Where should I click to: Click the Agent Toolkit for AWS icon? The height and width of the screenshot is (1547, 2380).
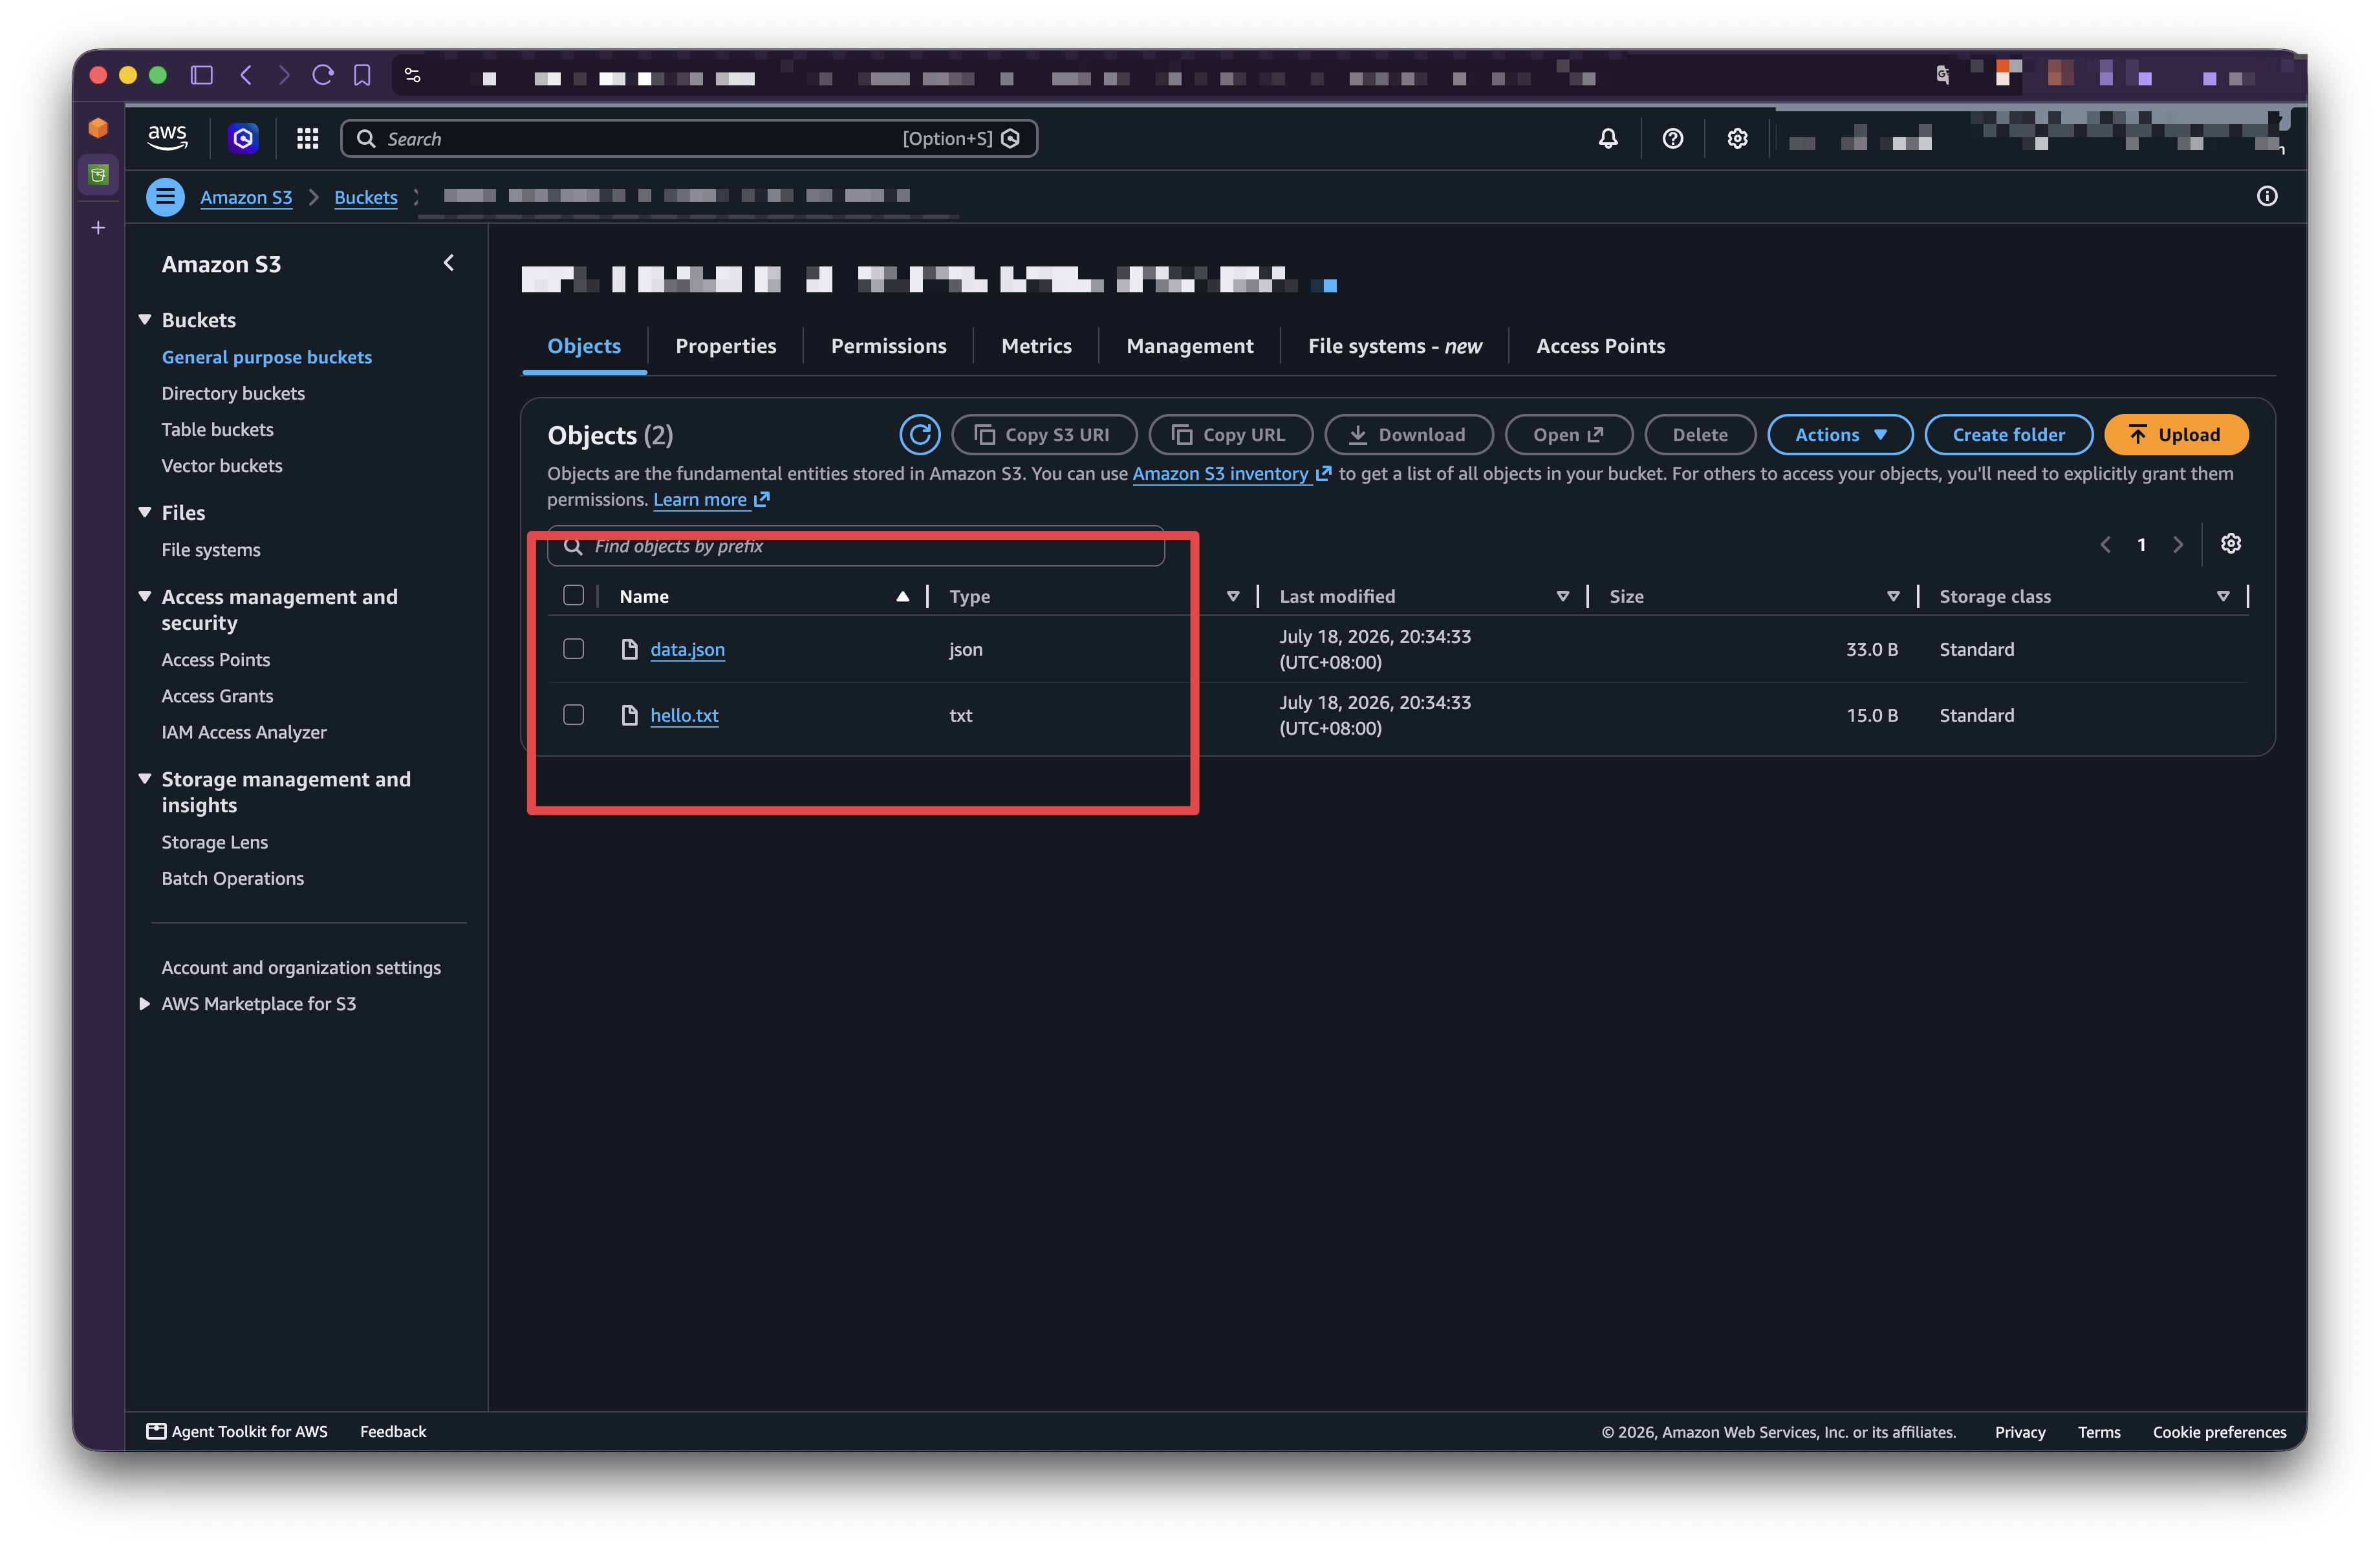click(x=156, y=1431)
